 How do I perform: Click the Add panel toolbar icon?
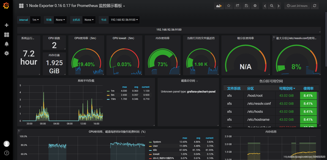click(x=219, y=6)
